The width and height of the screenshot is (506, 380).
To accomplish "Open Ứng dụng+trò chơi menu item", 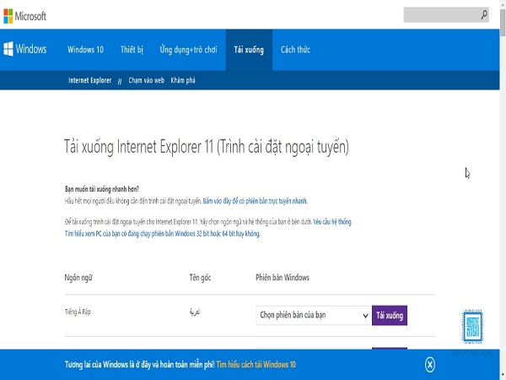I will click(x=188, y=50).
